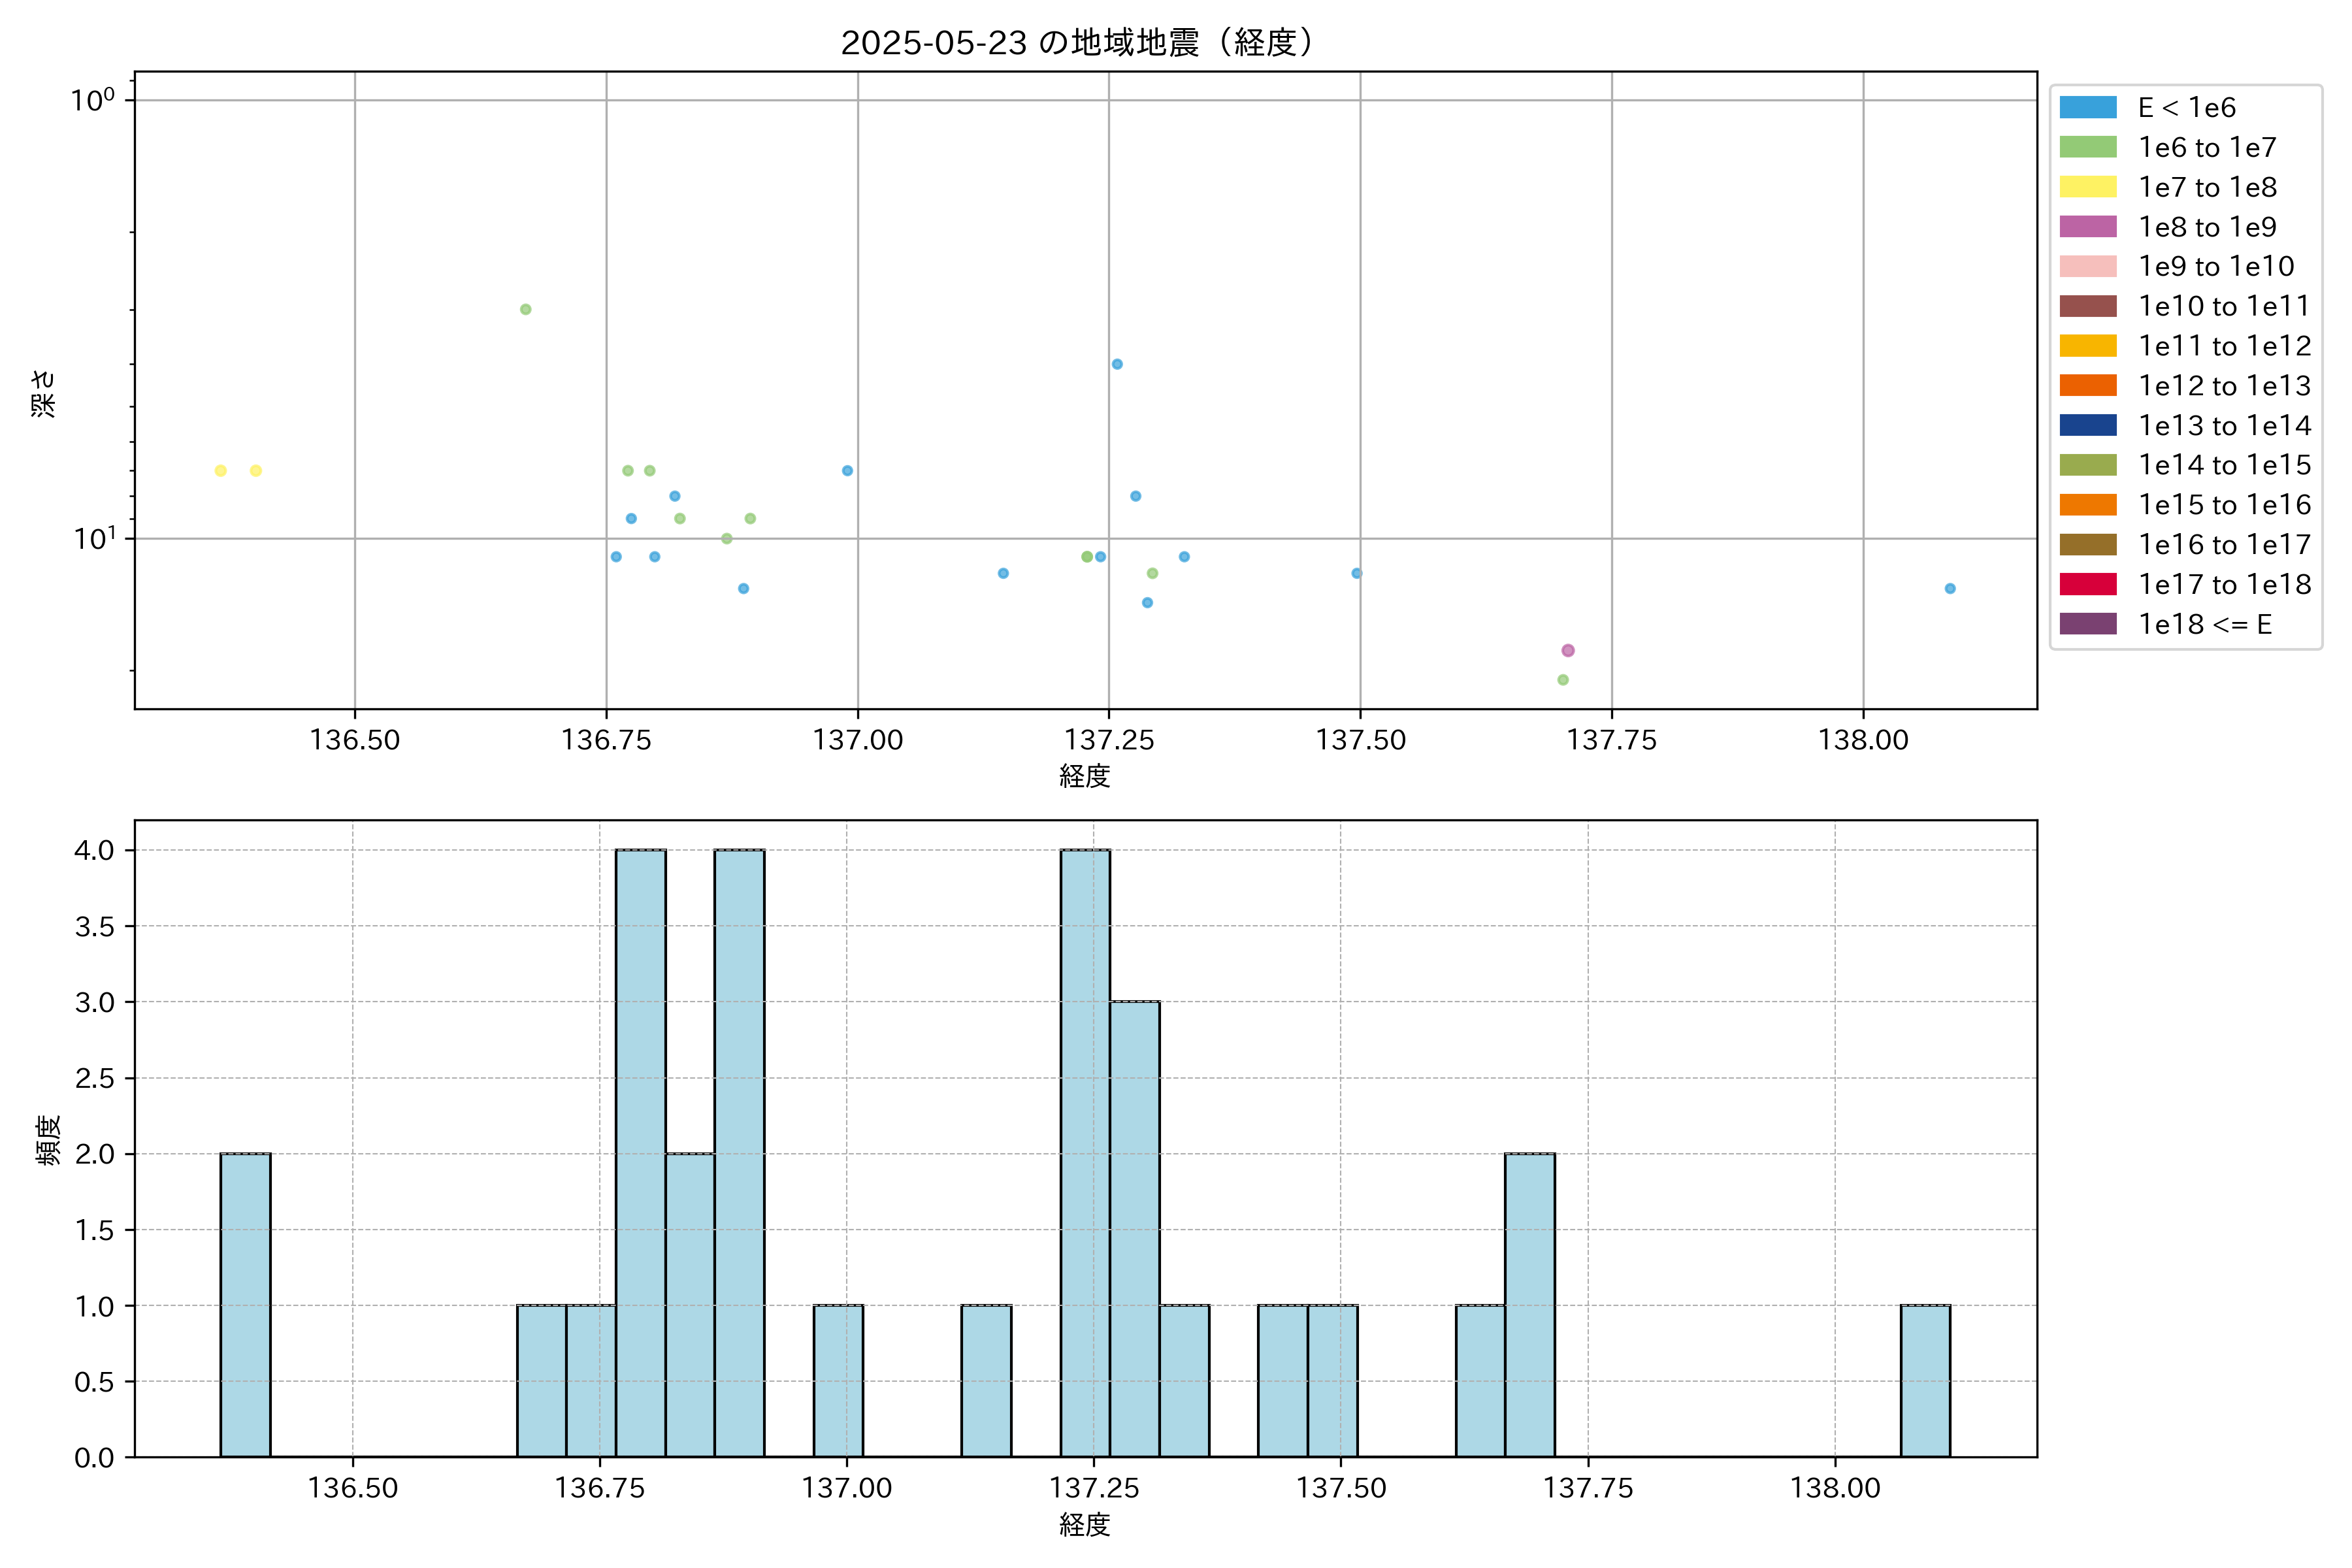Click the leftmost histogram bar of height 2
Viewport: 2352px width, 1568px height.
click(245, 1305)
